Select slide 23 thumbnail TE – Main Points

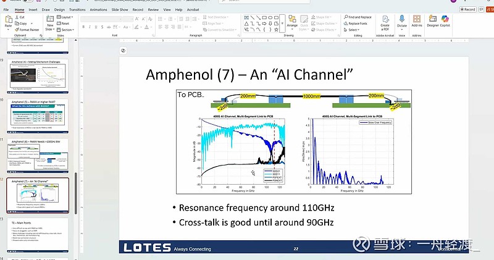pyautogui.click(x=38, y=236)
